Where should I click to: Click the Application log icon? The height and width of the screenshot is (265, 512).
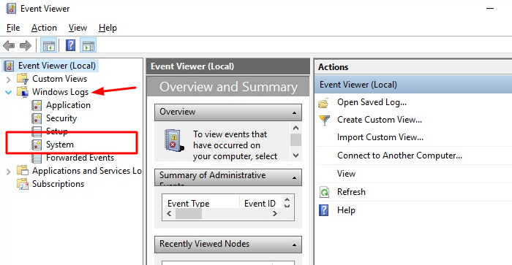point(37,105)
